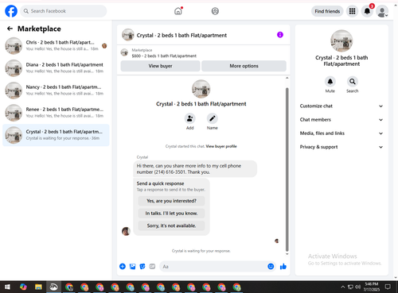Click the More options button

tap(244, 66)
